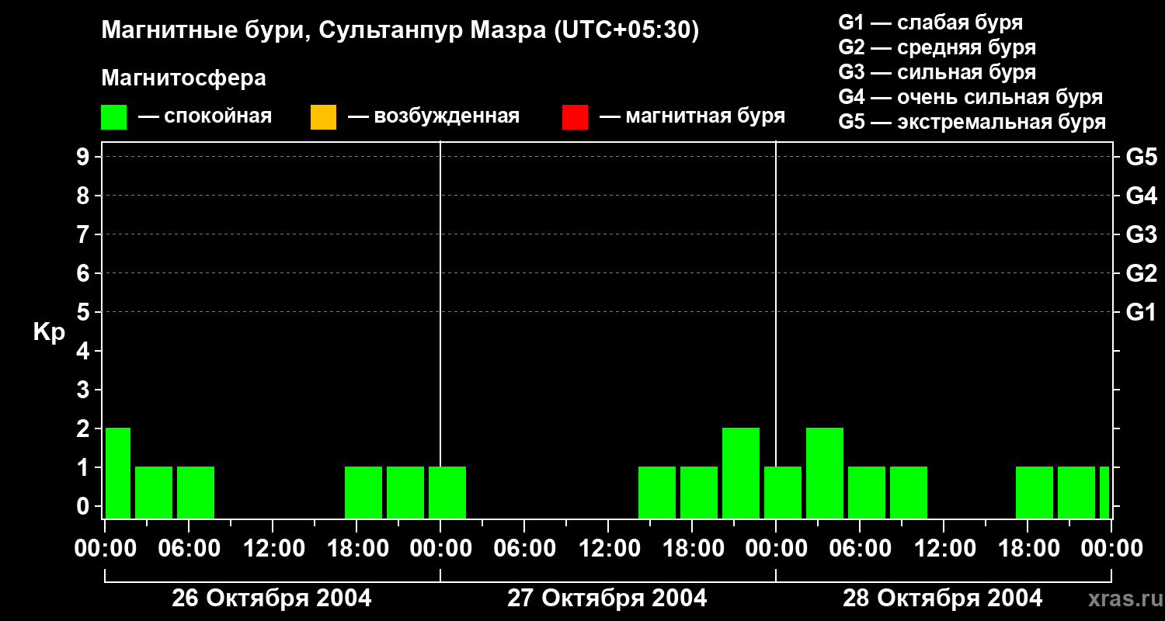Click the 'G1' label on right axis
The image size is (1165, 621).
click(1141, 313)
